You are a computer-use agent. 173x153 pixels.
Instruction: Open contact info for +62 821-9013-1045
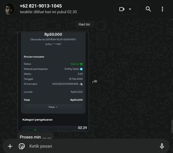point(41,6)
